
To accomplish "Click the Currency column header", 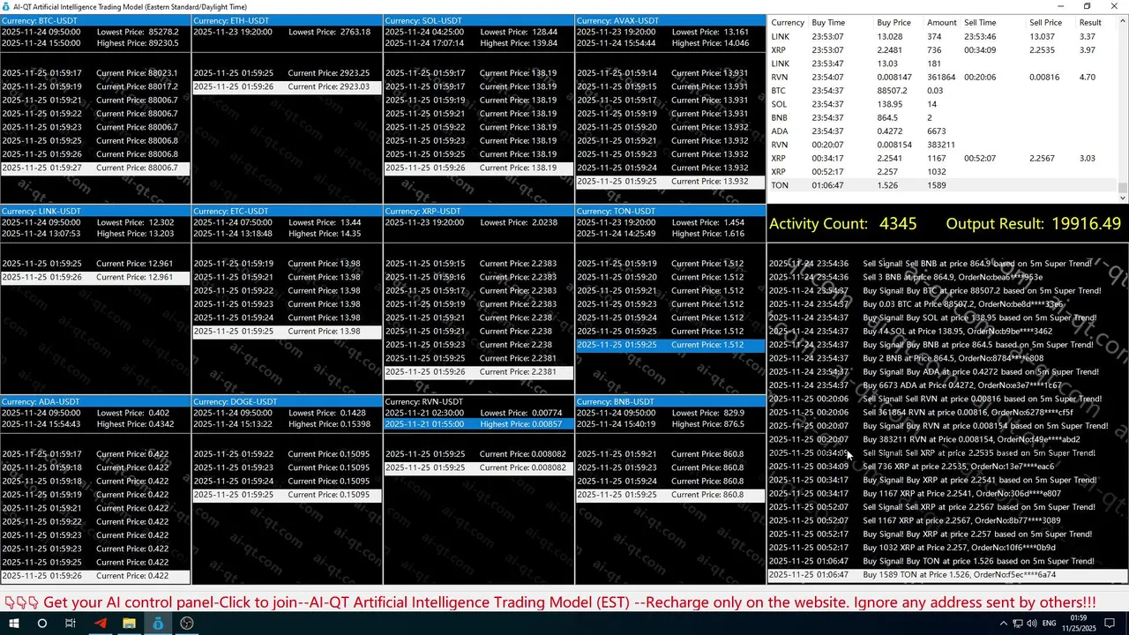I will point(787,22).
